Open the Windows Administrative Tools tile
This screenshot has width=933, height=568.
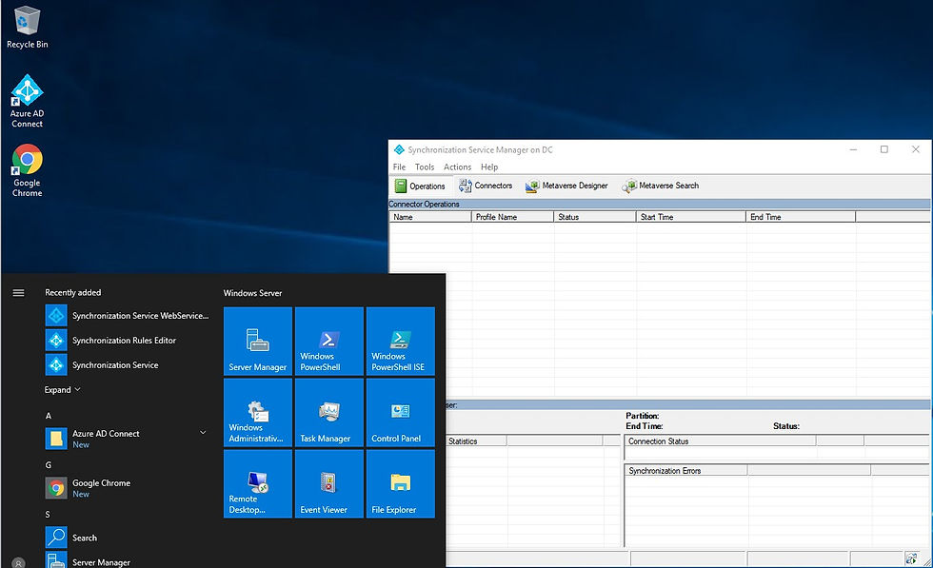[258, 413]
